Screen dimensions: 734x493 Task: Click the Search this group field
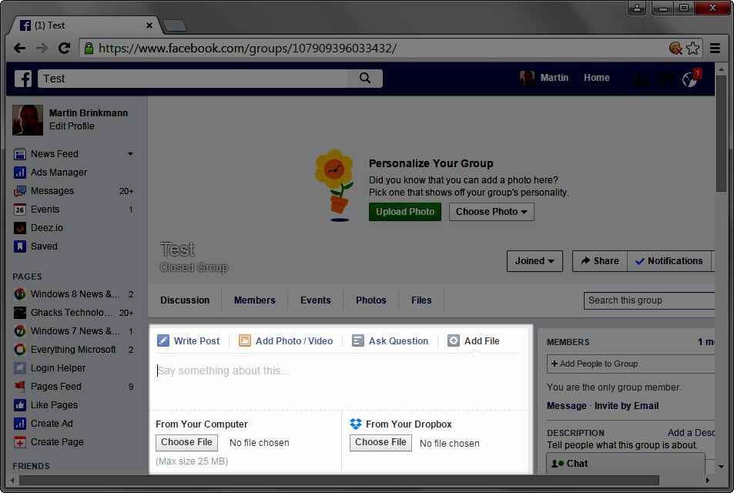pos(649,300)
